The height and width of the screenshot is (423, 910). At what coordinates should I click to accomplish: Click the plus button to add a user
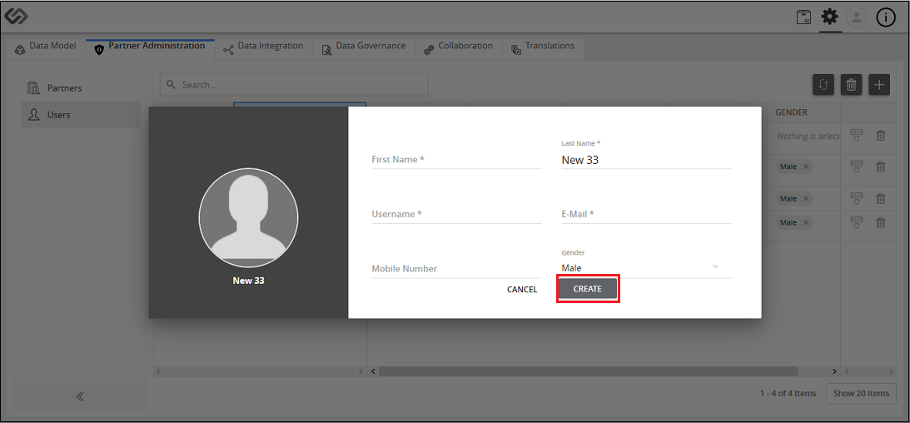tap(879, 85)
